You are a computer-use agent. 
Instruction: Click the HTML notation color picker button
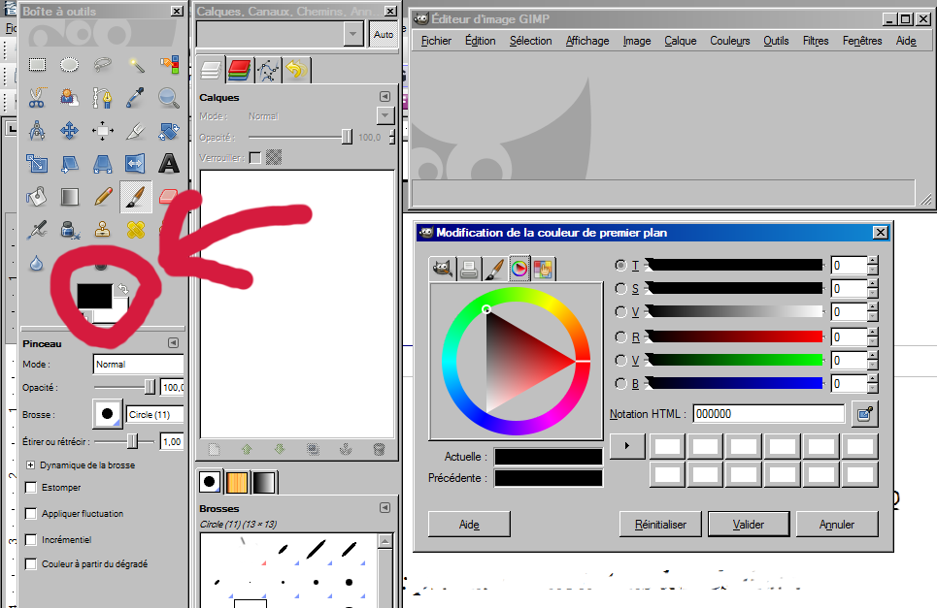click(865, 414)
